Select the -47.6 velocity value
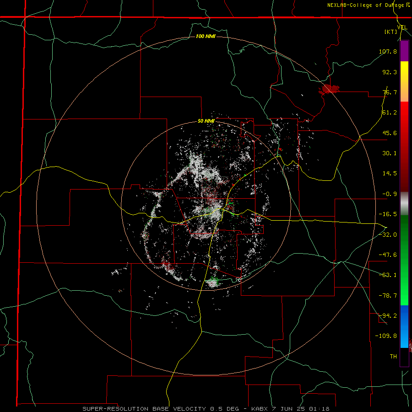 tap(388, 255)
